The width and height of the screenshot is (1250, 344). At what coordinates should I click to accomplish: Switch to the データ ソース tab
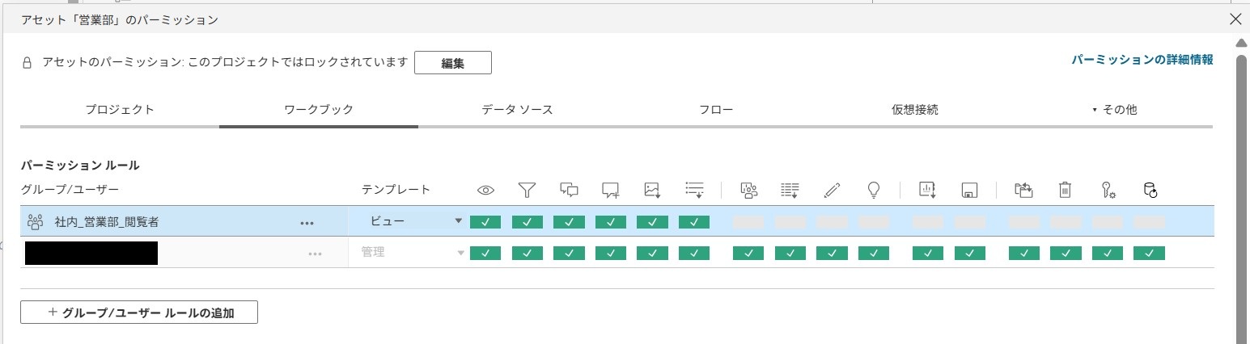[x=517, y=110]
